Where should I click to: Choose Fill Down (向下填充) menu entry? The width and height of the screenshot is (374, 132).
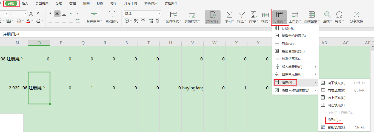(x=336, y=83)
